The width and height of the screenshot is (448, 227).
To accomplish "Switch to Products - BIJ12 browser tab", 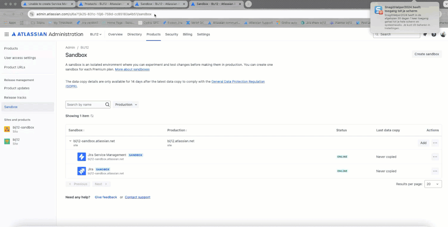I will tap(104, 4).
